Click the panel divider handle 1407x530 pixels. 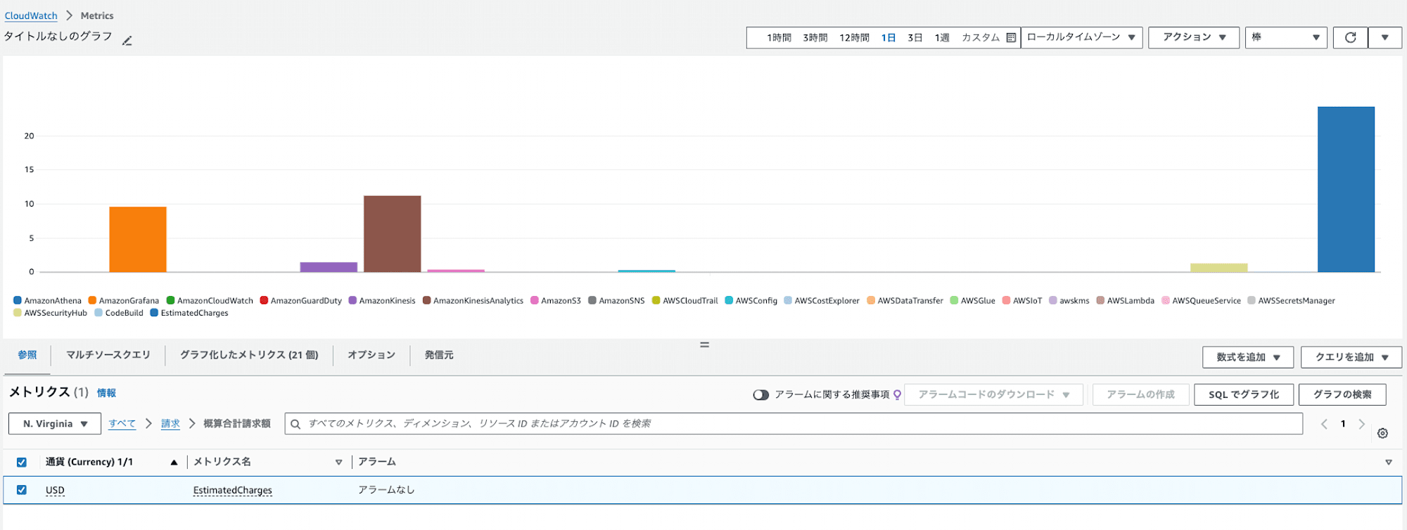click(704, 344)
